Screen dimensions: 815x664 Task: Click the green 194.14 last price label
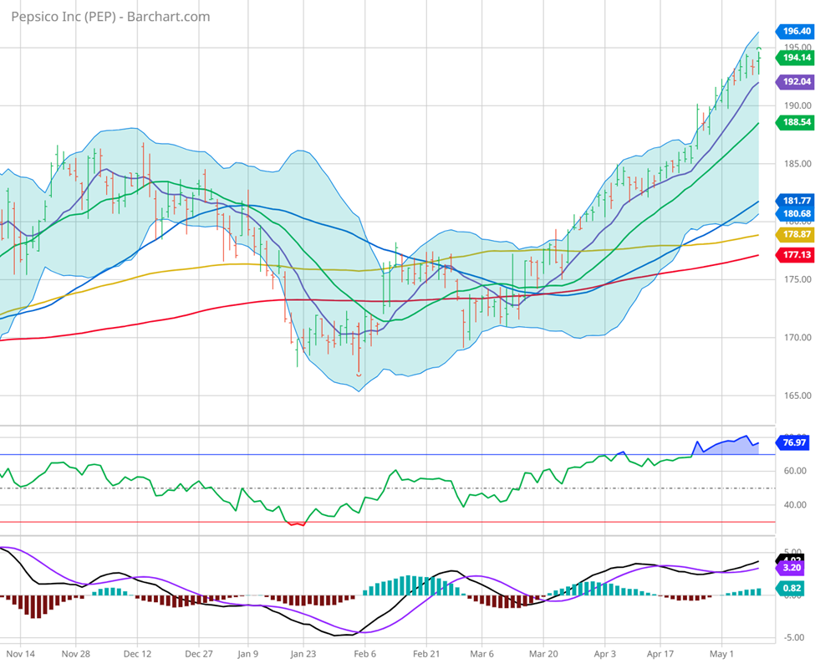(x=794, y=58)
